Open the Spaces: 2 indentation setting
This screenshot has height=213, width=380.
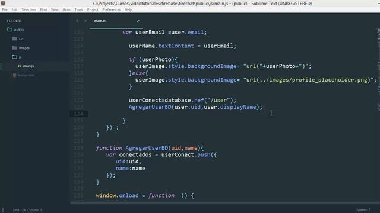click(363, 209)
